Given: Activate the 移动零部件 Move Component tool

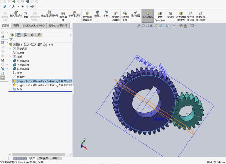Looking at the screenshot, I should 74,14.
